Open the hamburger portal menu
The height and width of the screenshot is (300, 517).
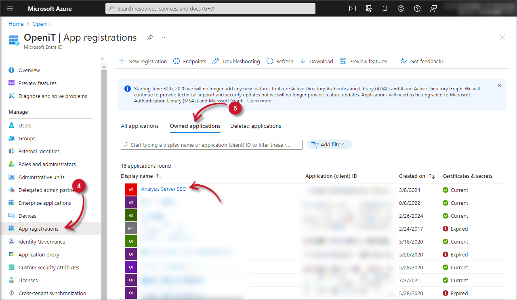coord(11,8)
